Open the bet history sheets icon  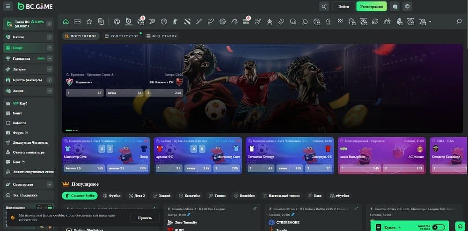(x=101, y=21)
